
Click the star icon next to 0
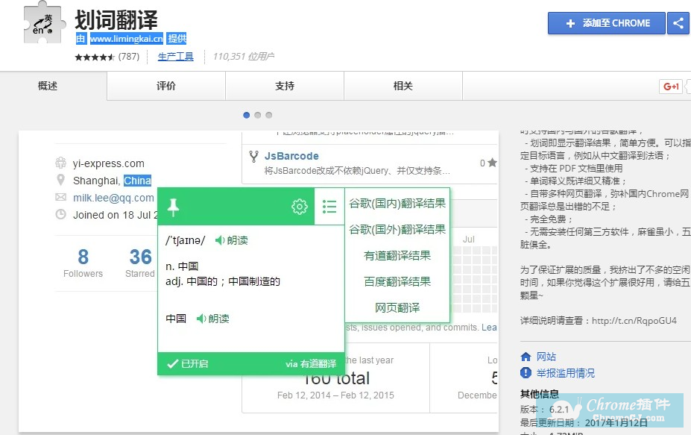(492, 163)
